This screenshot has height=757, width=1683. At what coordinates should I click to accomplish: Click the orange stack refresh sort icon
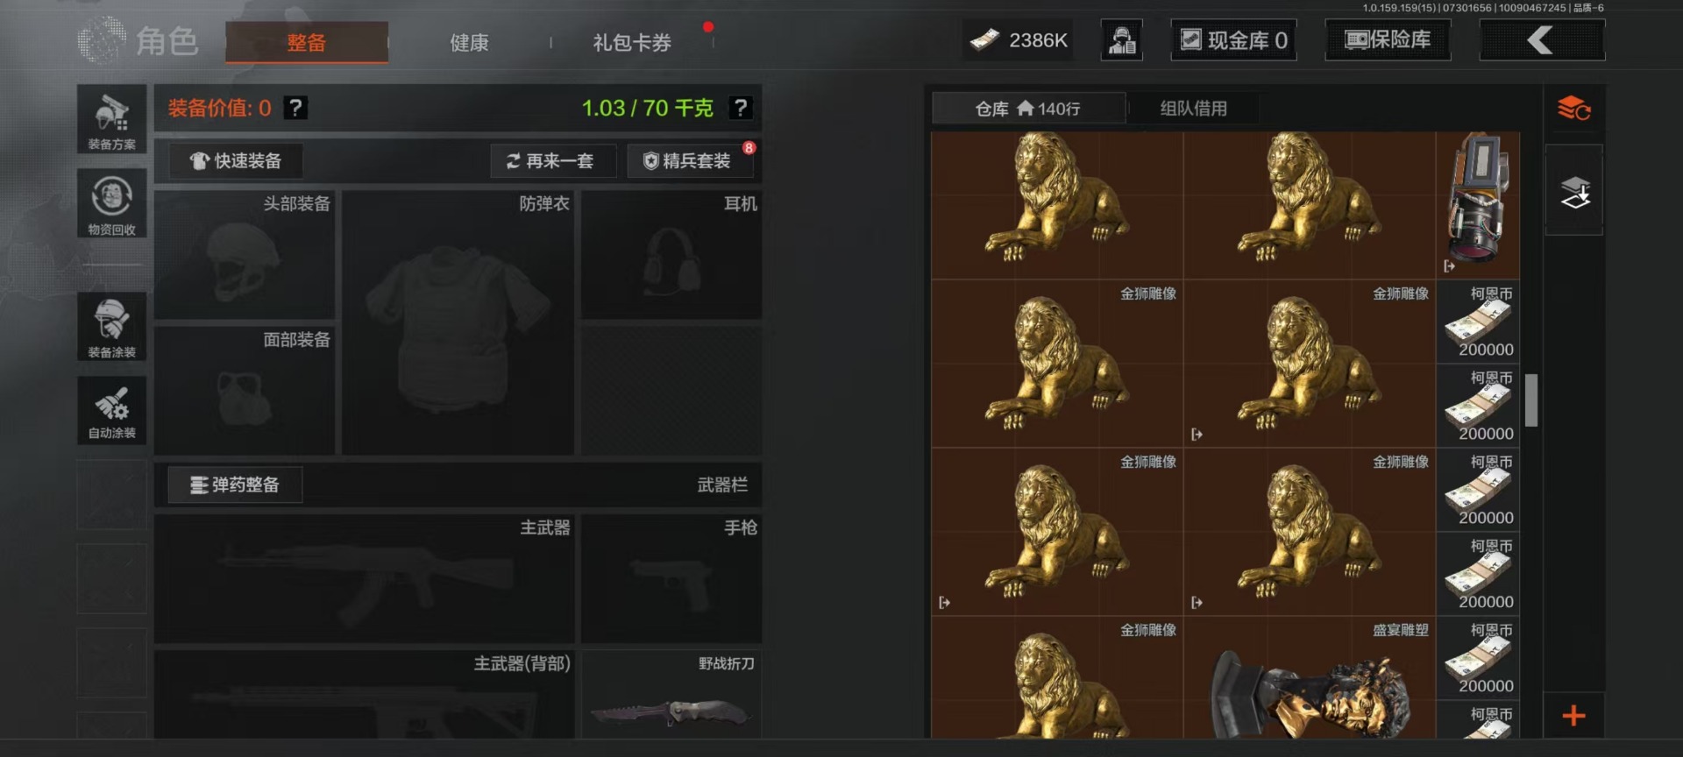1574,109
